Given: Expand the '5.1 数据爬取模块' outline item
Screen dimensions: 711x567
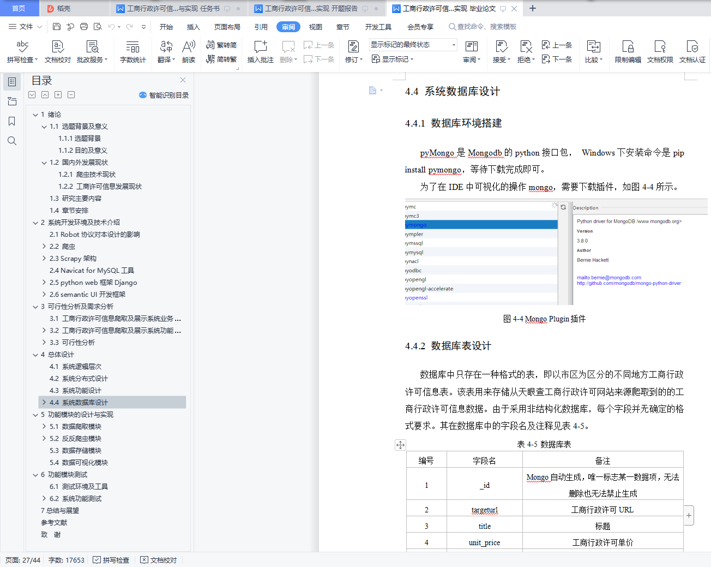Looking at the screenshot, I should (44, 427).
